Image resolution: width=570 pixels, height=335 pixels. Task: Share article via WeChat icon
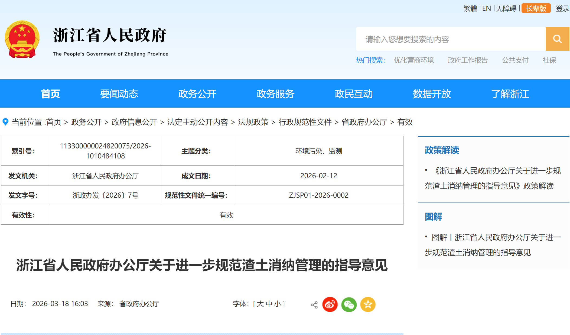point(349,304)
